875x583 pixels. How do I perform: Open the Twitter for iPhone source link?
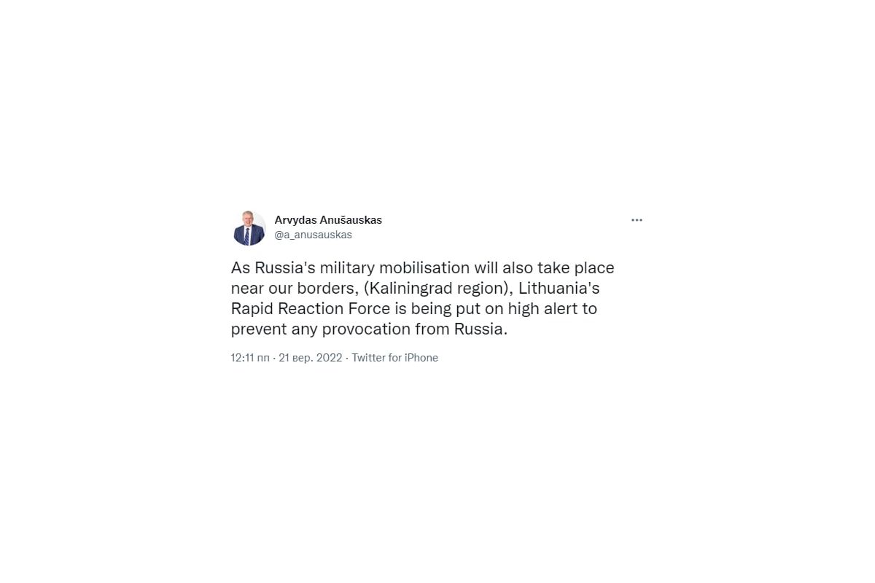click(x=394, y=358)
